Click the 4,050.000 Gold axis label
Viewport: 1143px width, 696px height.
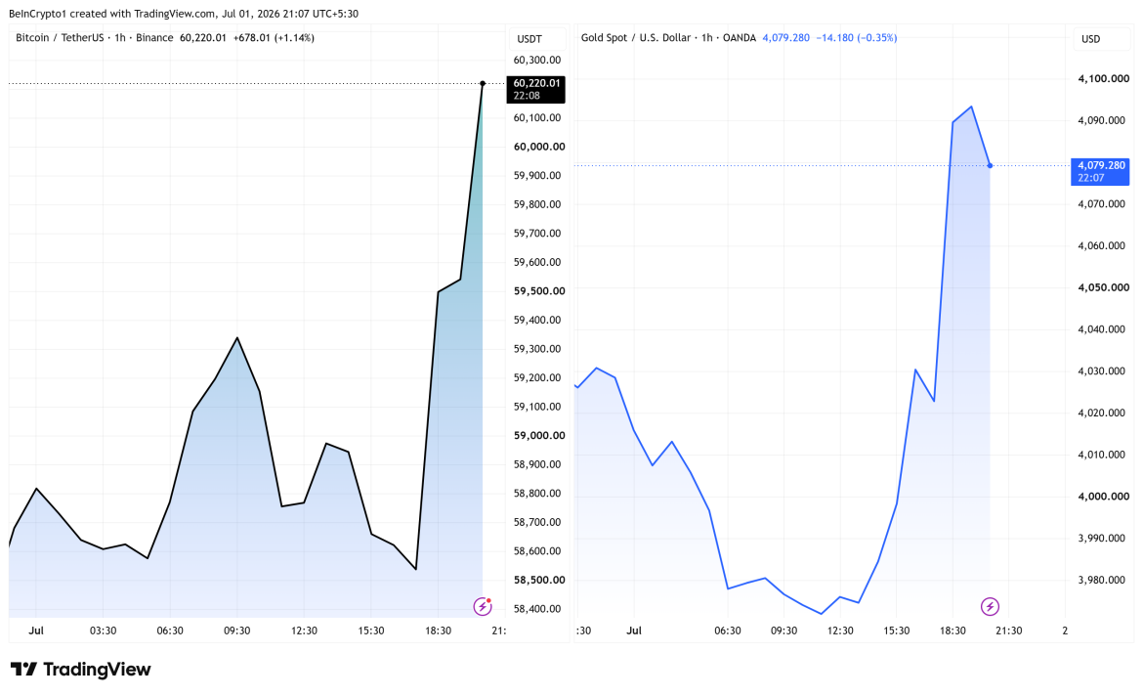click(x=1103, y=286)
